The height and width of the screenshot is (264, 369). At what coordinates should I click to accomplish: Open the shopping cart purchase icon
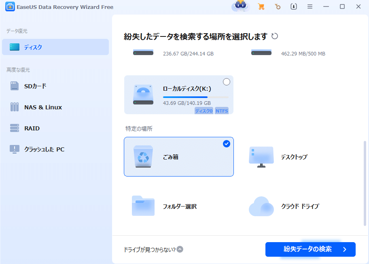[261, 6]
